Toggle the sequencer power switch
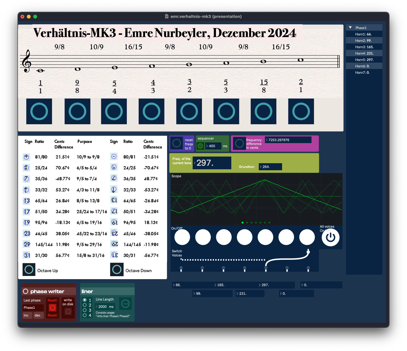 coord(200,146)
